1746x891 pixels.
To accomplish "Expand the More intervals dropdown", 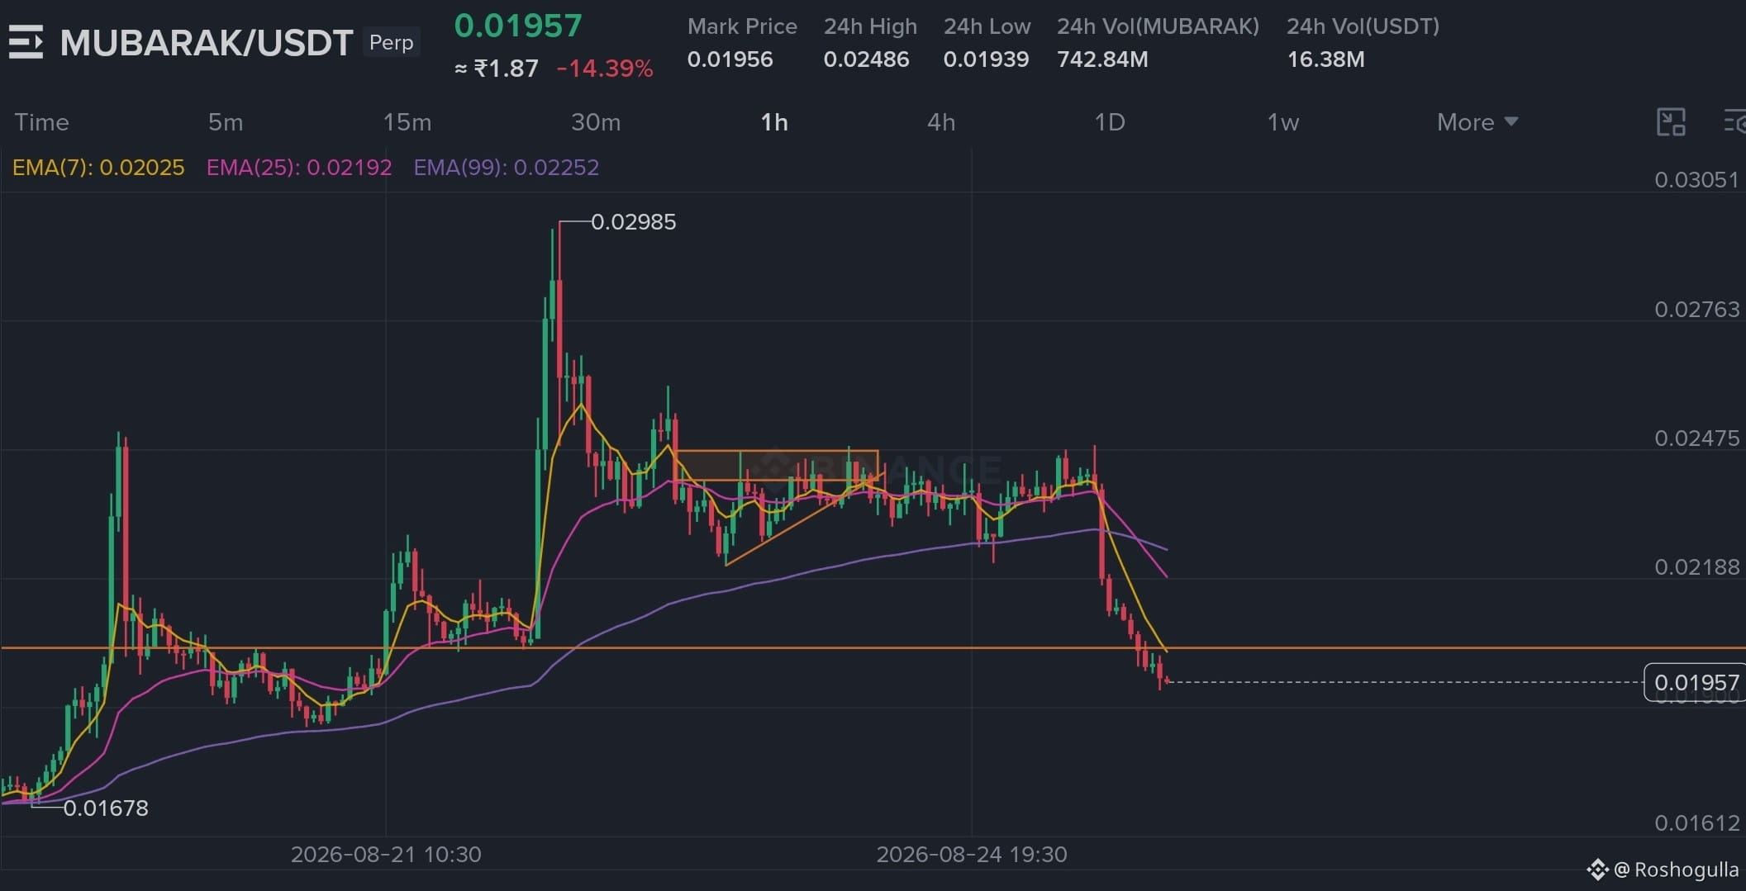I will point(1477,122).
